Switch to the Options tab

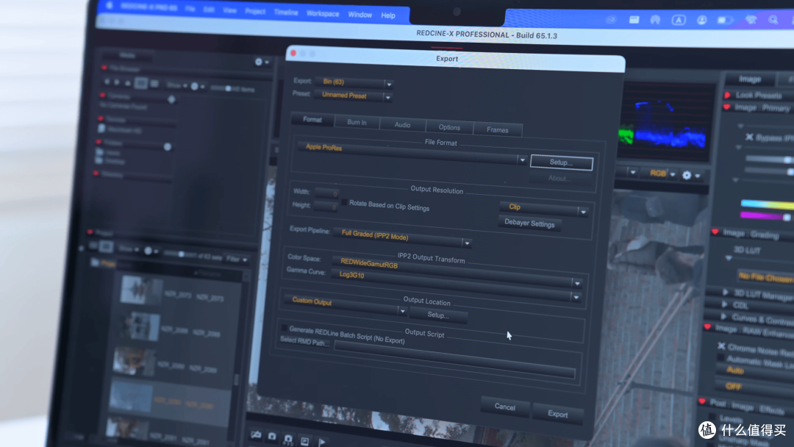pyautogui.click(x=449, y=127)
